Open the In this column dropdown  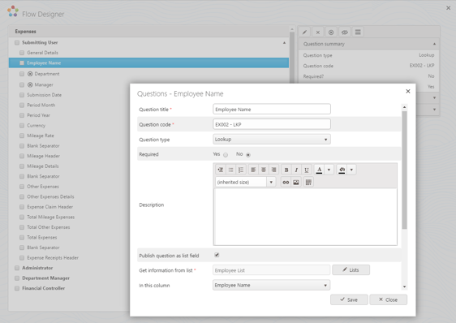[271, 285]
